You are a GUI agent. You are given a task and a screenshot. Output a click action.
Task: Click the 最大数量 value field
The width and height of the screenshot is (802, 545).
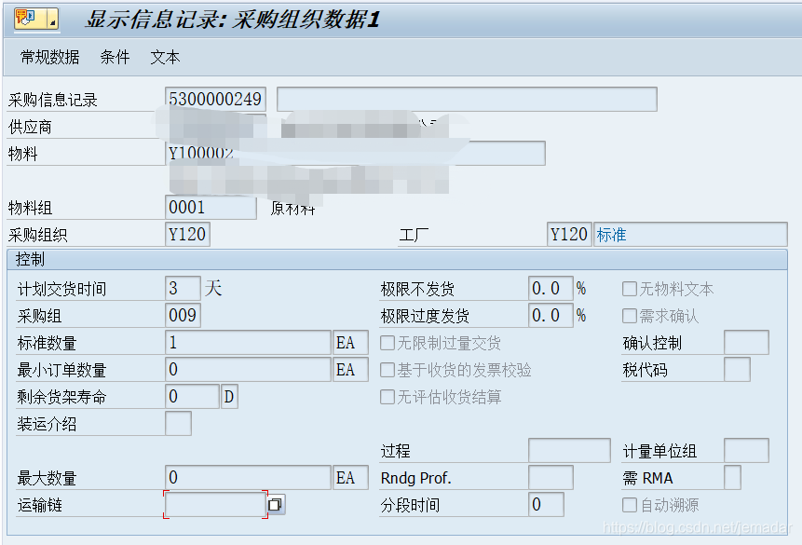coord(248,477)
